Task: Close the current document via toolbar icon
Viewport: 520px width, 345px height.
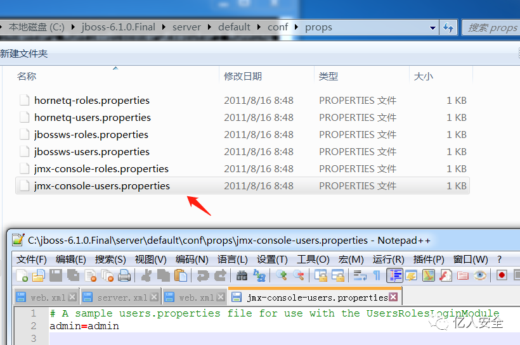Action: (90, 275)
